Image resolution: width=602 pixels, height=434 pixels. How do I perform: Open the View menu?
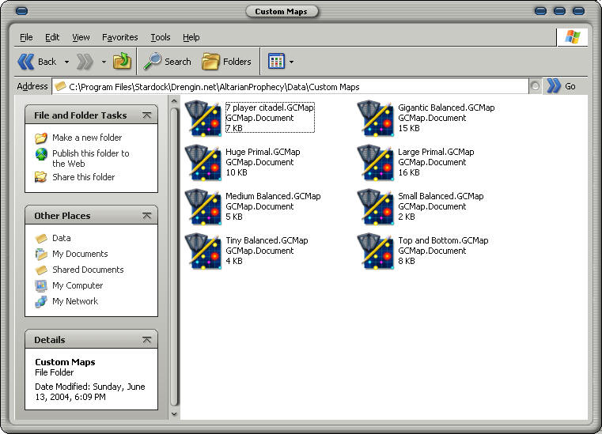[x=81, y=37]
